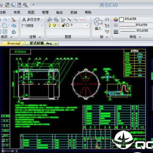
Task: Open the layer list dropdown arrow
Action: coord(88,25)
